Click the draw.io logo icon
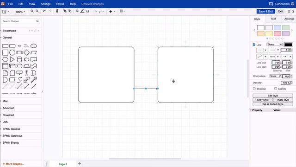 click(3, 4)
